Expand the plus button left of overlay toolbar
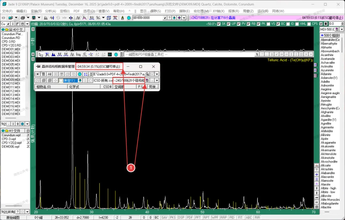This screenshot has width=345, height=220. point(33,54)
